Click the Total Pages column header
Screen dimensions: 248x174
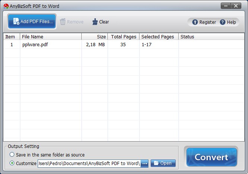[123, 37]
